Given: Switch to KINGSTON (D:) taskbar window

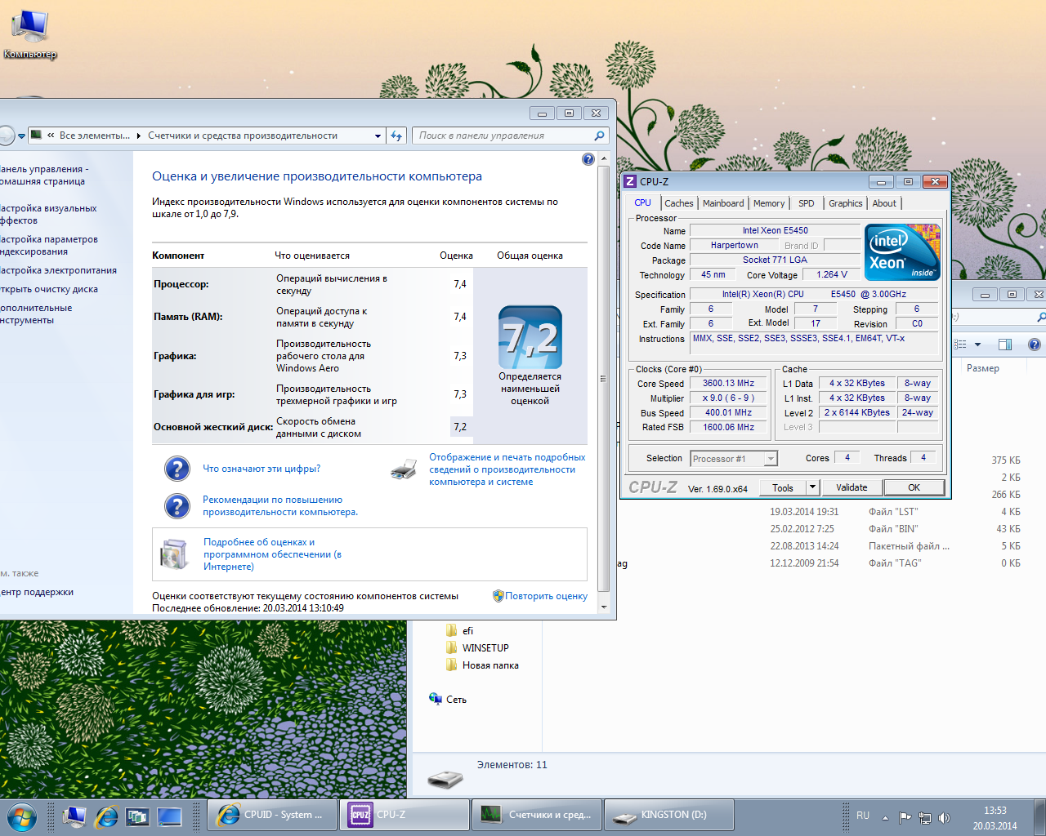Looking at the screenshot, I should coord(669,815).
